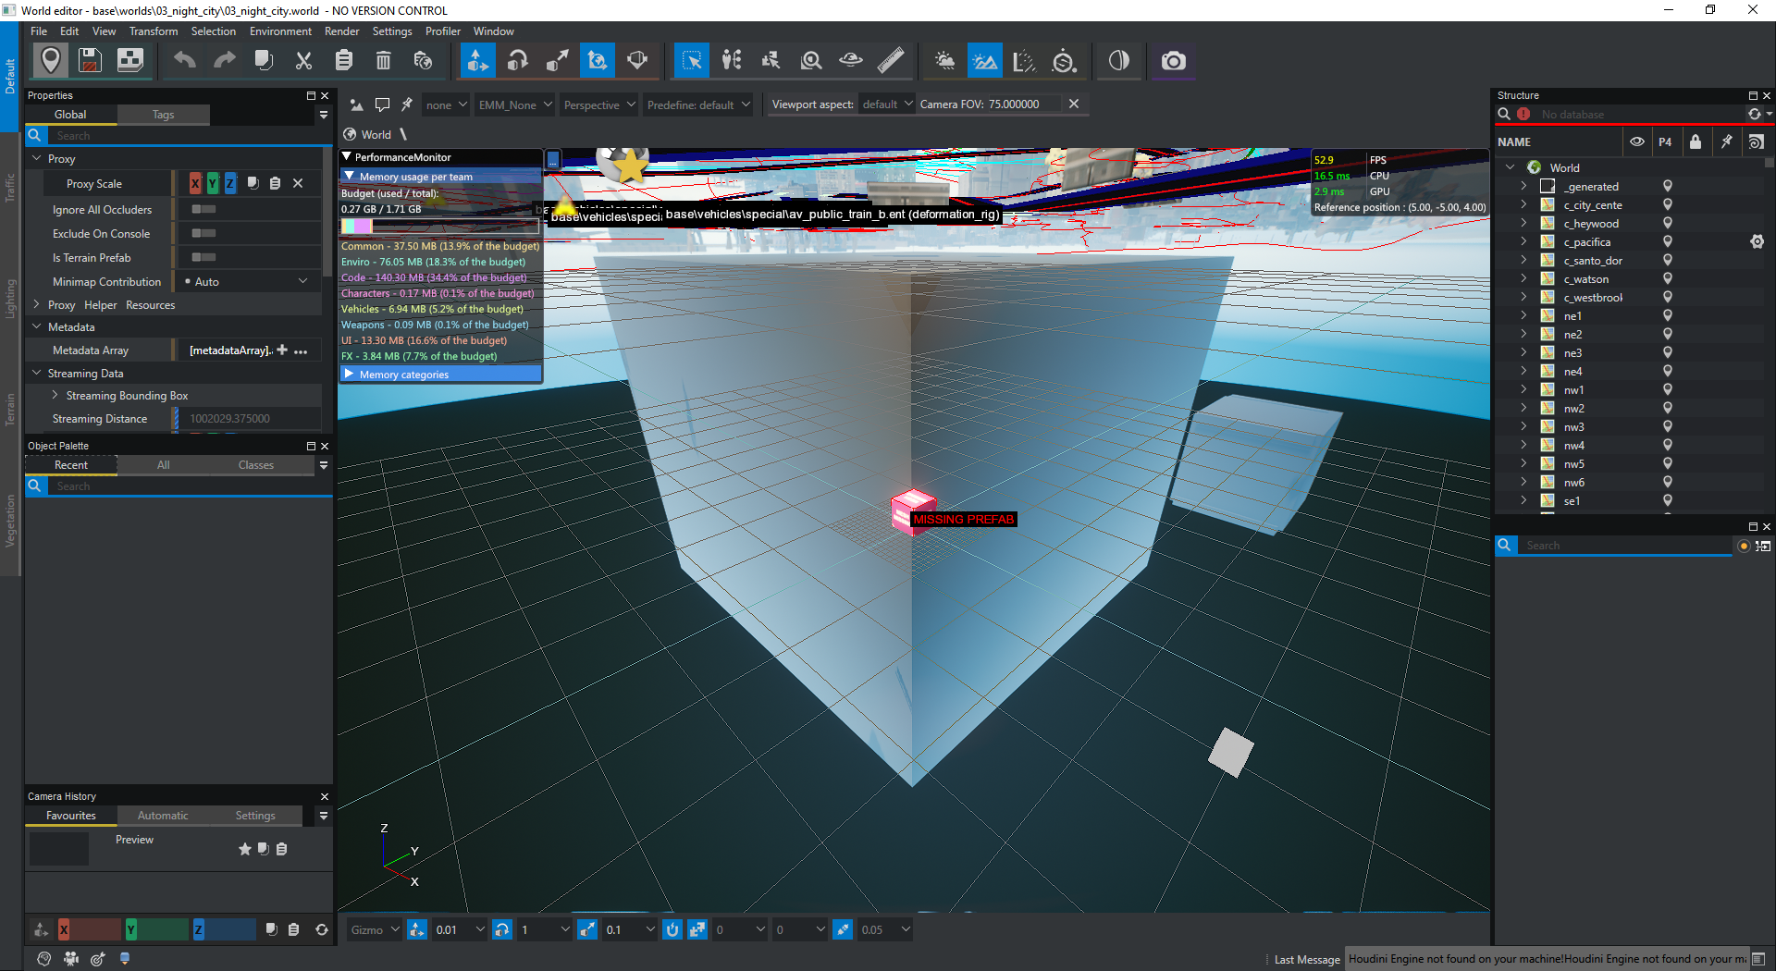Expand the c_pacifica tree node
The height and width of the screenshot is (971, 1776).
[1523, 241]
